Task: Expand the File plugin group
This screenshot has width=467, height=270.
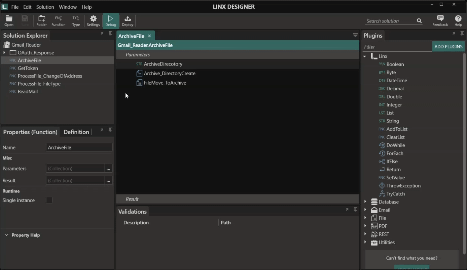Action: tap(365, 218)
